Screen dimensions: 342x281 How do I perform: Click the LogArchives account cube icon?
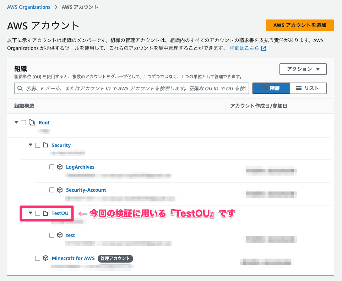tap(60, 167)
